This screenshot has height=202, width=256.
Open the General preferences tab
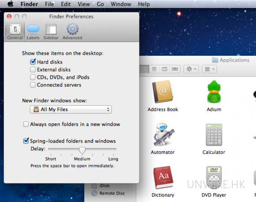coord(15,31)
